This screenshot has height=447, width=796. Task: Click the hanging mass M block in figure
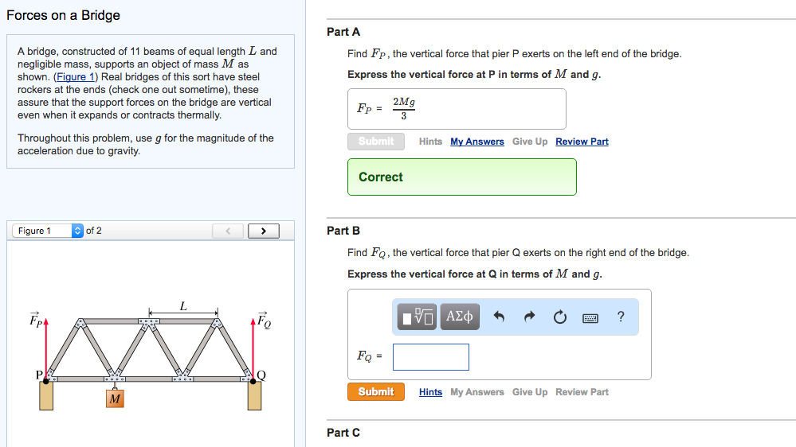point(115,398)
